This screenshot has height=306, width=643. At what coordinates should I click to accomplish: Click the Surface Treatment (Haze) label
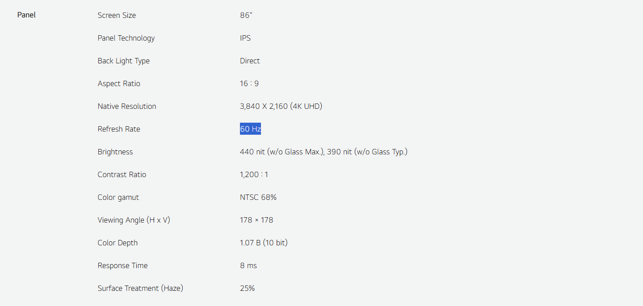tap(140, 288)
